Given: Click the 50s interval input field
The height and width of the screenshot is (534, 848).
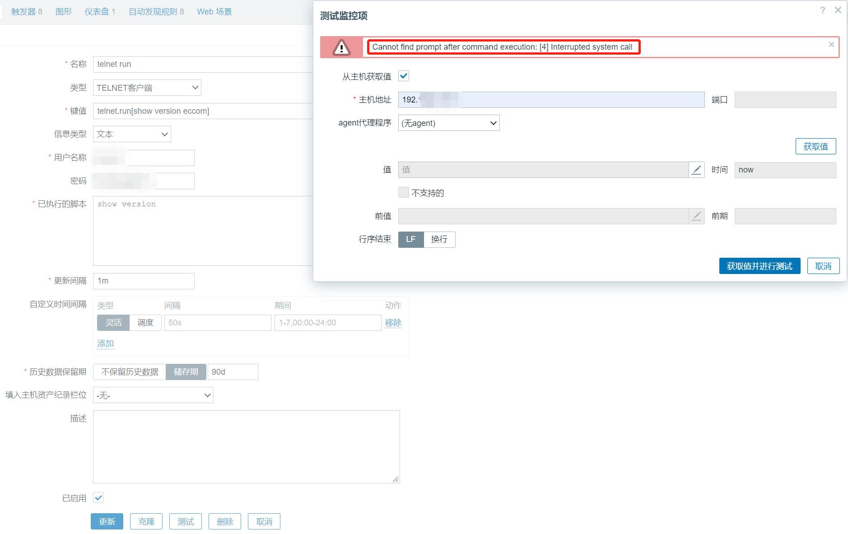Looking at the screenshot, I should click(218, 323).
